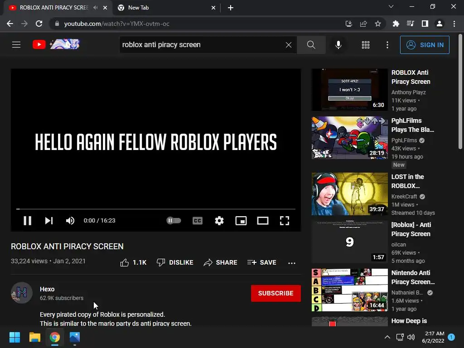Pause the video

(28, 221)
